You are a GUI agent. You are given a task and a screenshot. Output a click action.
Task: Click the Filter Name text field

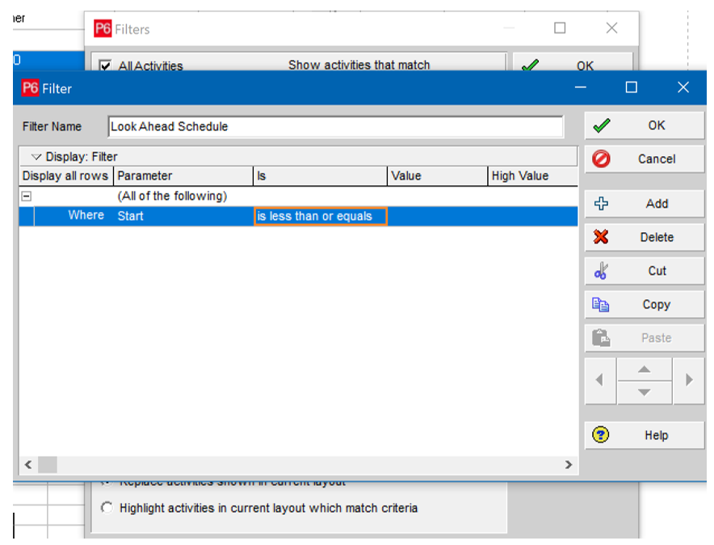[x=335, y=126]
